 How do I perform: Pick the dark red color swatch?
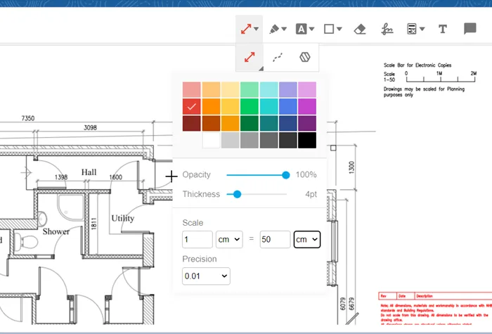191,123
